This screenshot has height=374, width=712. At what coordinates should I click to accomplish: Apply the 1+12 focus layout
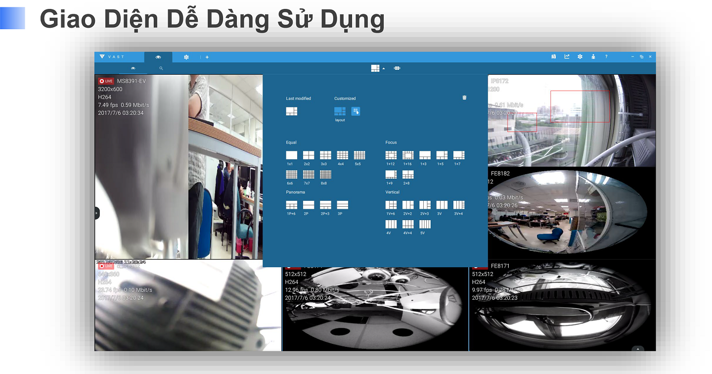(x=391, y=155)
